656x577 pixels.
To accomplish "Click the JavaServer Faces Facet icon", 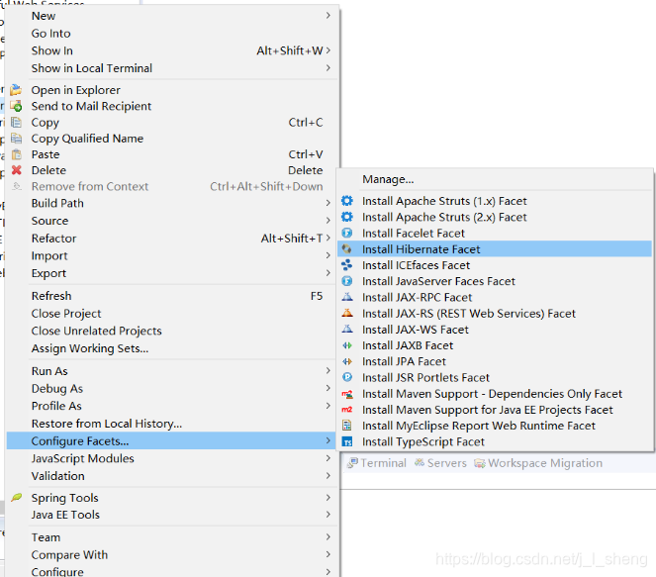I will [x=347, y=281].
